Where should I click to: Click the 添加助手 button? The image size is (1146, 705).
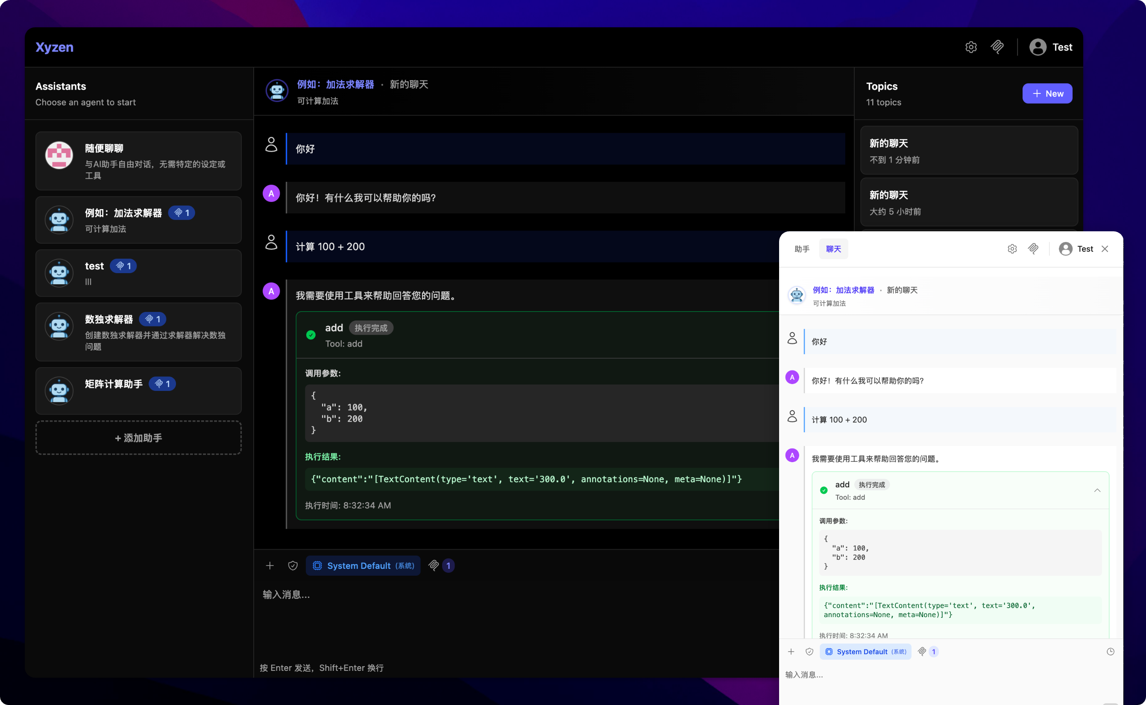point(138,438)
